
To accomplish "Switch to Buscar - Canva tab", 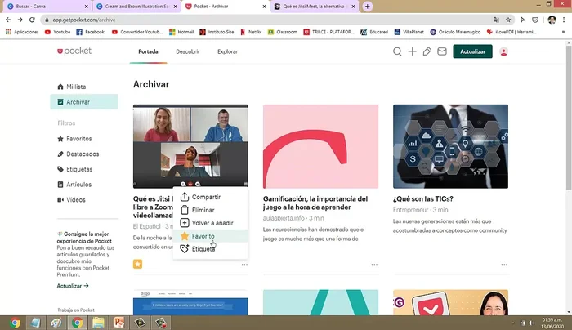I will 47,7.
